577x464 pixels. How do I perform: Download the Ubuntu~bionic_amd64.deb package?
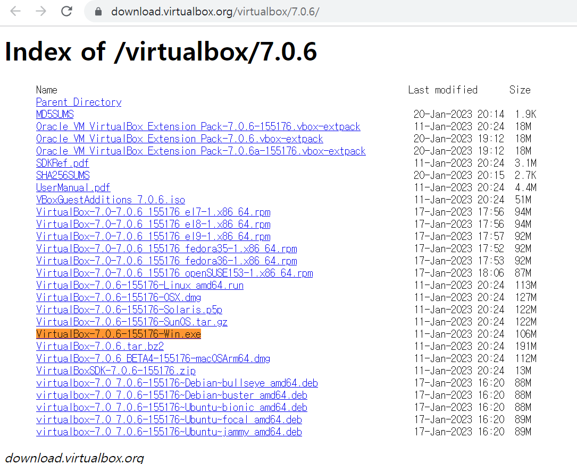[172, 407]
